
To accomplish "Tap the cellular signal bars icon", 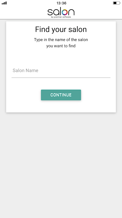I will [x=4, y=3].
